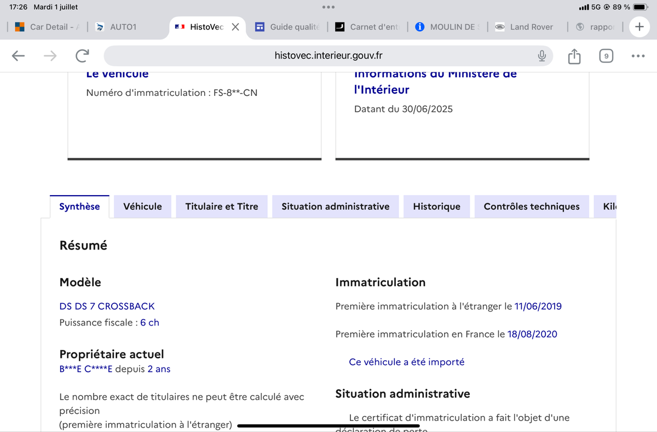Reload the HistoVec page
This screenshot has width=657, height=432.
coord(82,55)
